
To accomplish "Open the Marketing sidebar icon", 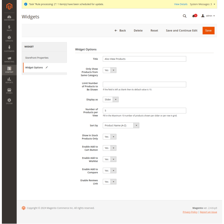I will point(8,59).
